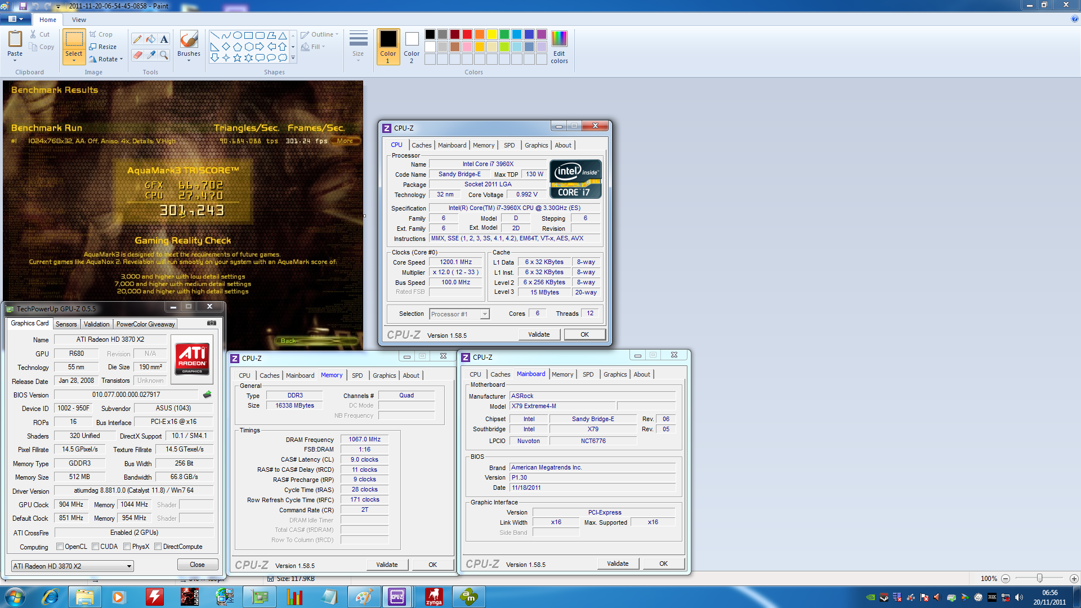The width and height of the screenshot is (1081, 608).
Task: Click the GPU-Z BIOS Version field
Action: pos(126,395)
